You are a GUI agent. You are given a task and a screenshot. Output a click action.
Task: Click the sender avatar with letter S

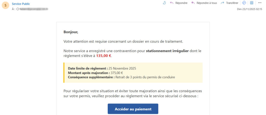tap(6, 5)
